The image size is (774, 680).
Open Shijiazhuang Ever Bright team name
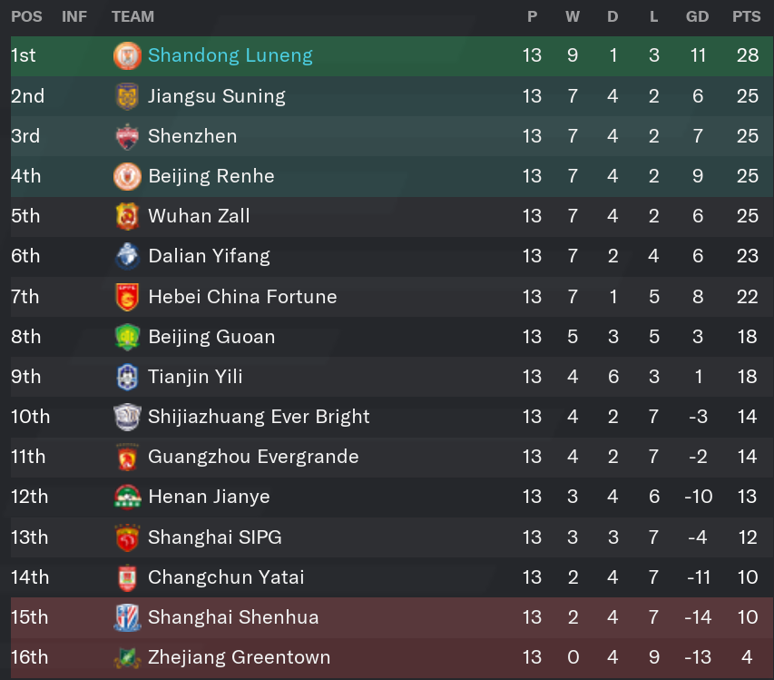click(259, 417)
